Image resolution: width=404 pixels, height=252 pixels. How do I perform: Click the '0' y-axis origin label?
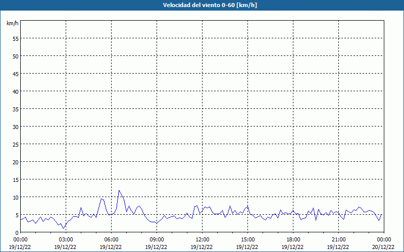click(x=17, y=233)
